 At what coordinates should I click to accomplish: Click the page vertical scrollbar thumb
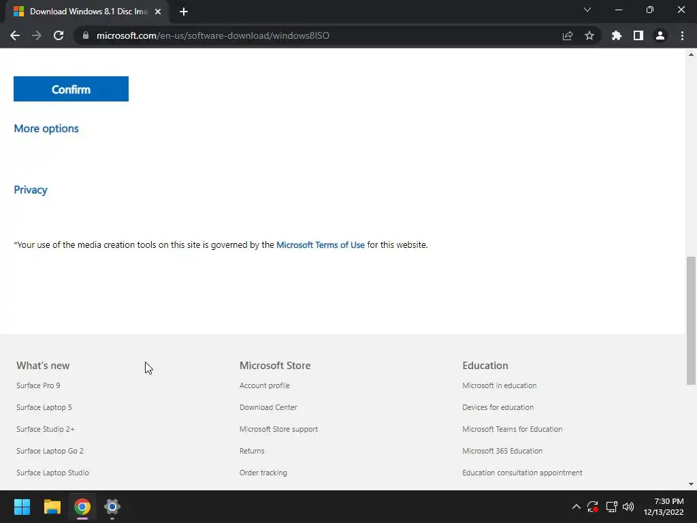pos(692,320)
